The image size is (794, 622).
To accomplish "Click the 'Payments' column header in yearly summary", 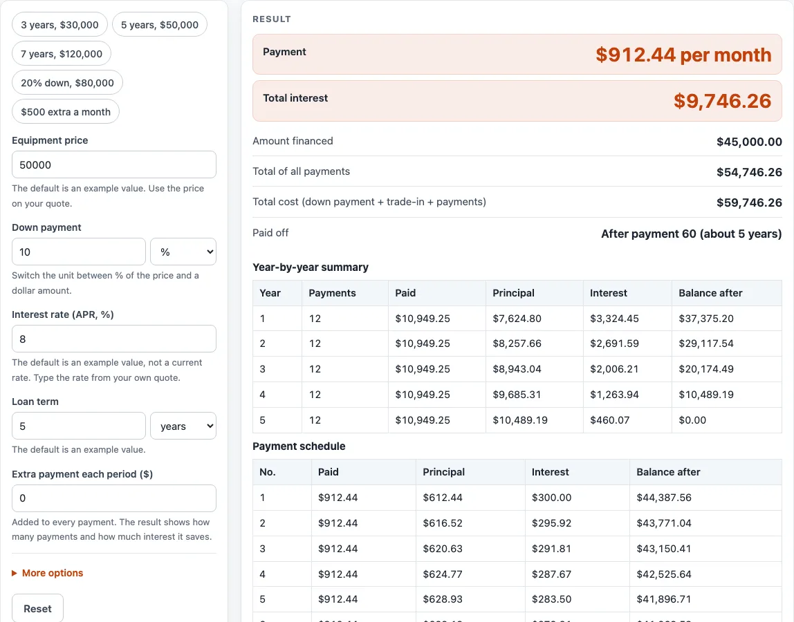I will [x=345, y=293].
